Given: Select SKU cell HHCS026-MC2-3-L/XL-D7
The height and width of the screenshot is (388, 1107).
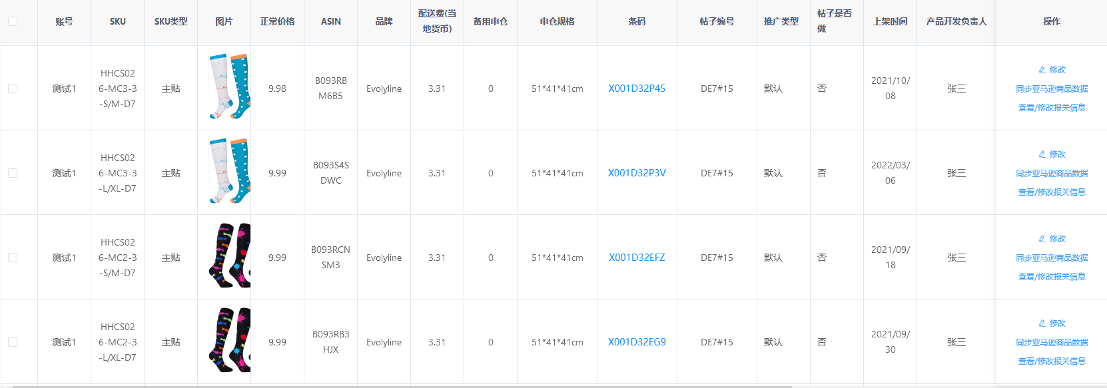Looking at the screenshot, I should (118, 342).
